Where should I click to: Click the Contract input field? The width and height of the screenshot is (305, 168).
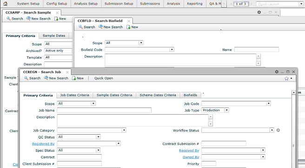(x=79, y=157)
